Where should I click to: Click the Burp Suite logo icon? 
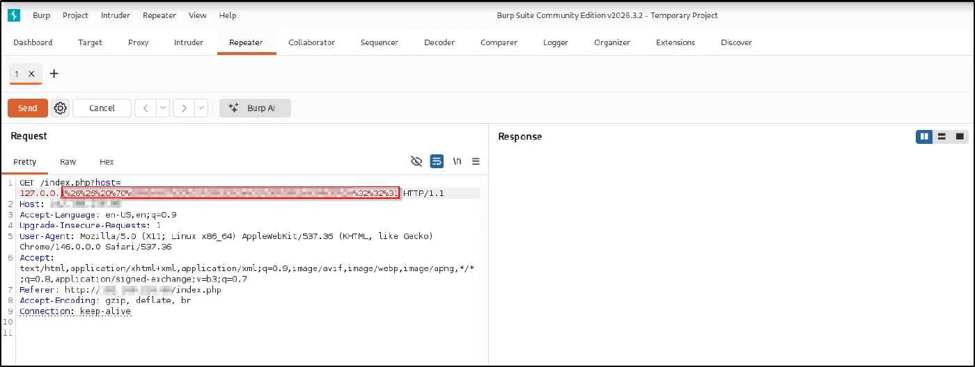(x=13, y=15)
